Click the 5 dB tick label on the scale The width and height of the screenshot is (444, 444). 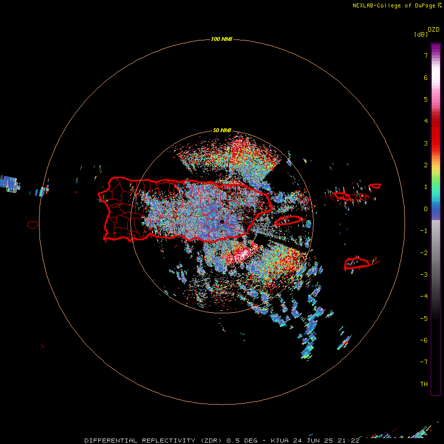[x=426, y=99]
